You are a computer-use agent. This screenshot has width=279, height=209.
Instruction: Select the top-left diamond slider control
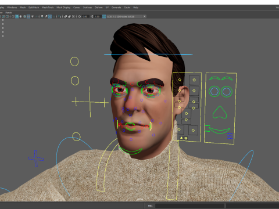pyautogui.click(x=180, y=80)
